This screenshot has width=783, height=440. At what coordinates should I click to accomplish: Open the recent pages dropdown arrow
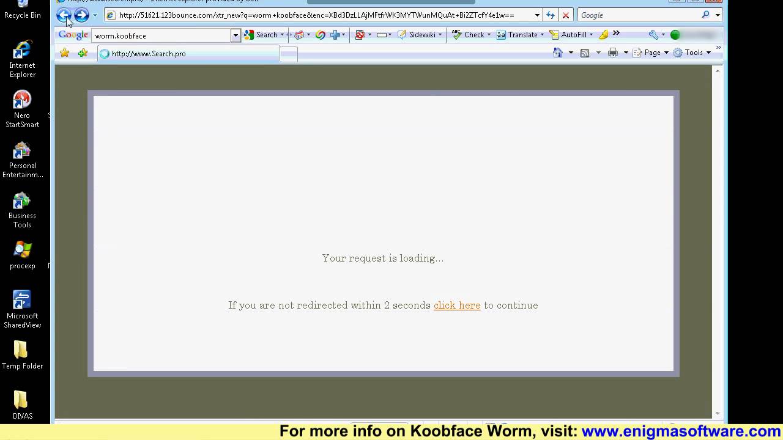tap(95, 15)
